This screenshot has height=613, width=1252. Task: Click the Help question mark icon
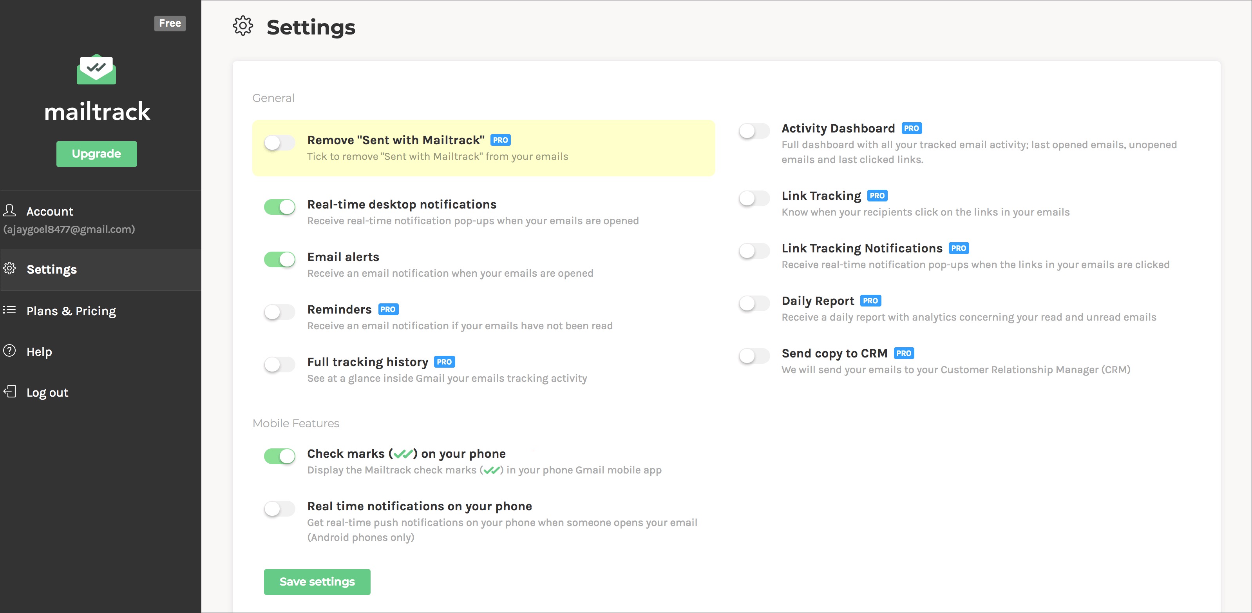coord(9,350)
